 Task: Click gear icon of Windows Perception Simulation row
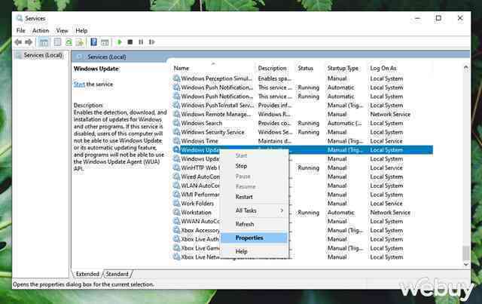pyautogui.click(x=176, y=78)
